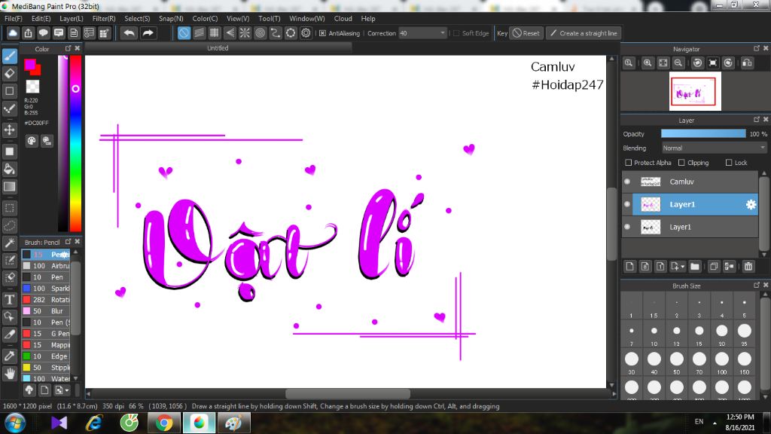Viewport: 771px width, 434px height.
Task: Select the Magic Wand tool
Action: click(x=10, y=243)
